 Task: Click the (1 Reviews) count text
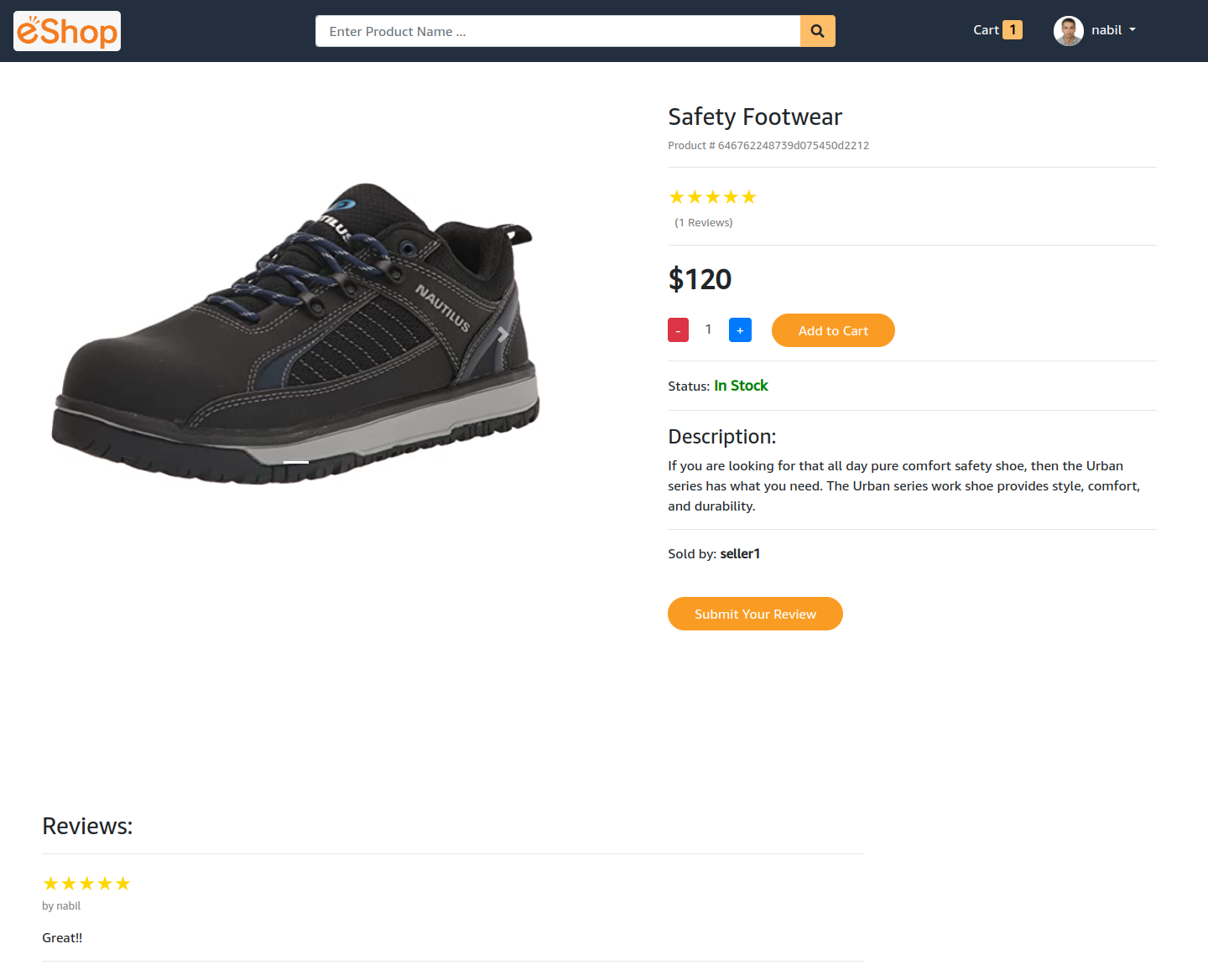(x=704, y=222)
